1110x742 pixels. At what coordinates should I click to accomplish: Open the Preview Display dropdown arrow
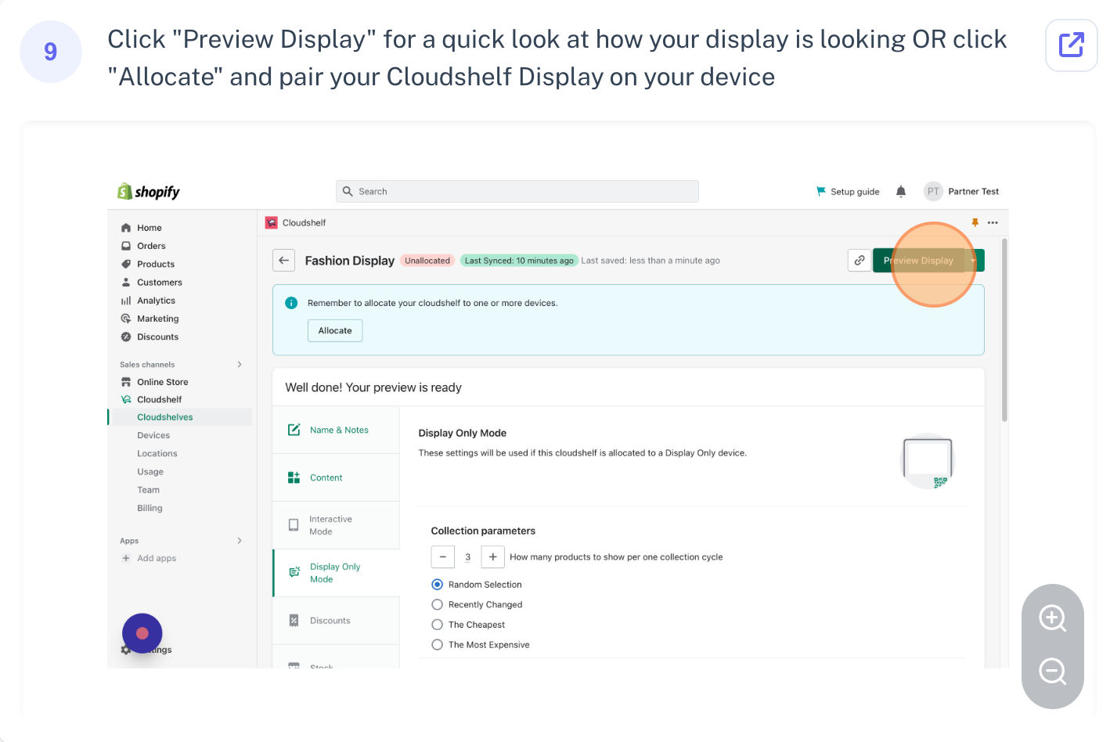click(x=974, y=261)
